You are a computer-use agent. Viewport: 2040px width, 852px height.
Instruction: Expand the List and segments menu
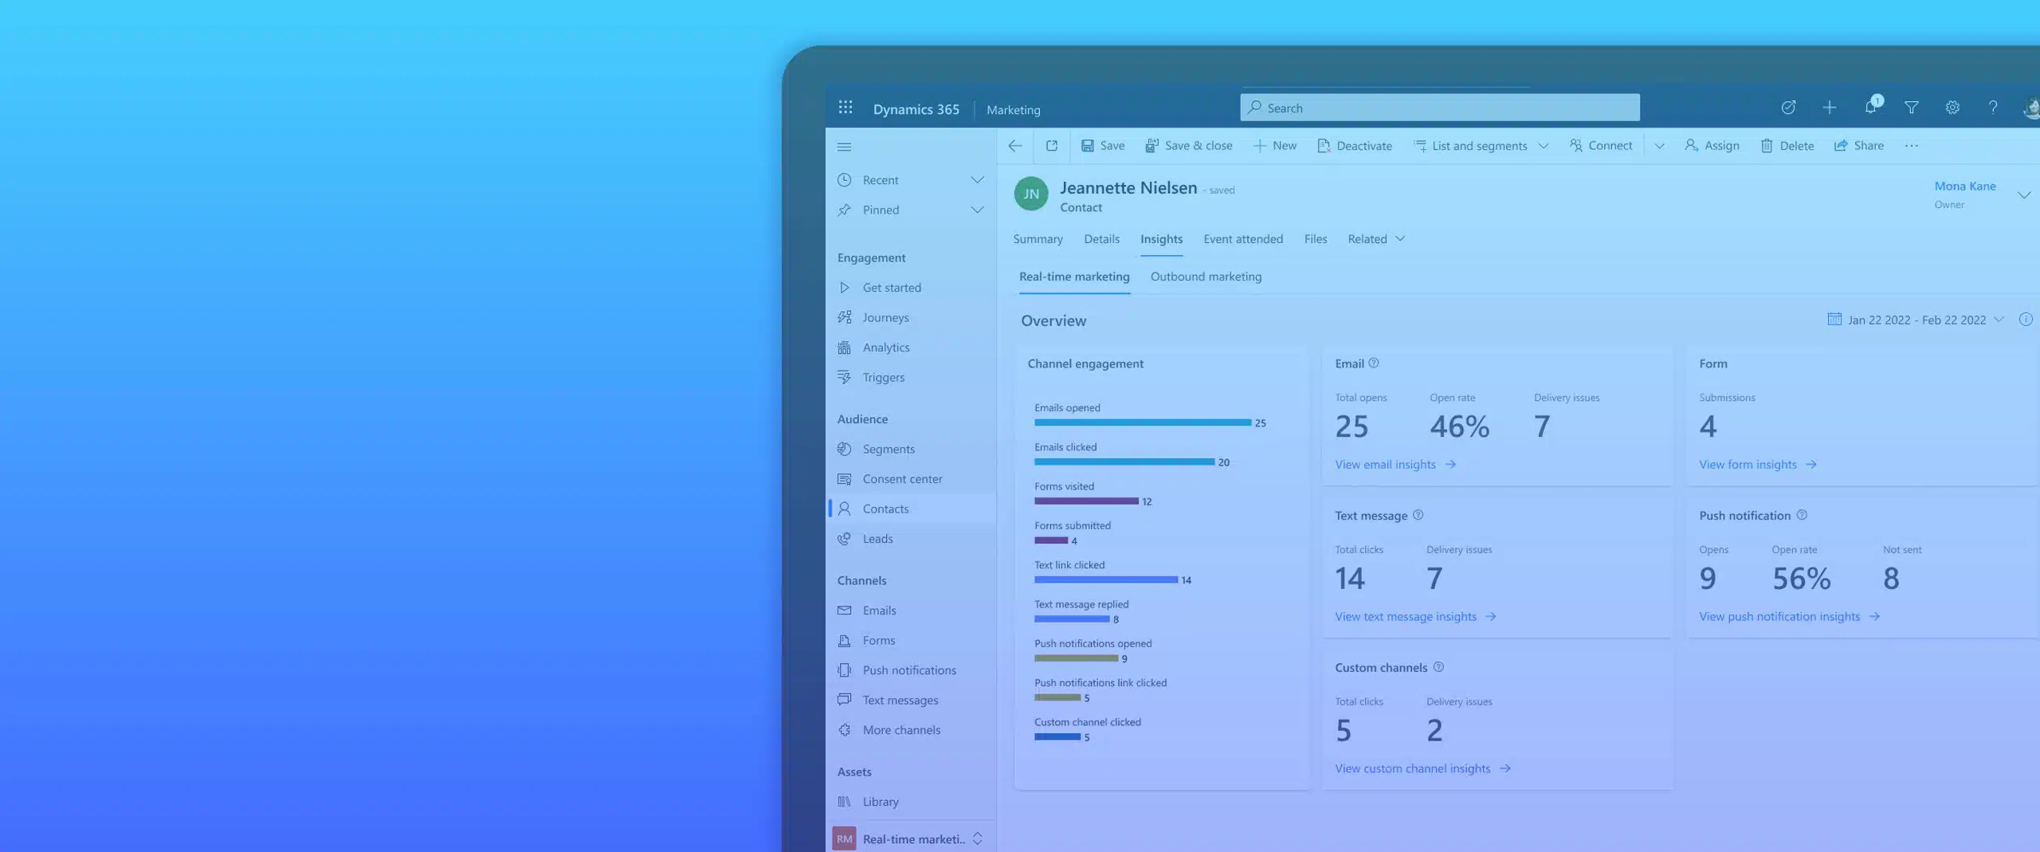tap(1544, 146)
